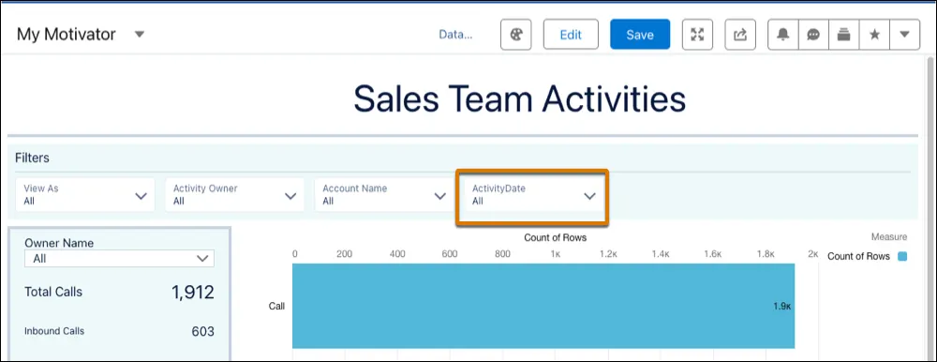Click the Call axis label
The height and width of the screenshot is (362, 937).
point(276,307)
